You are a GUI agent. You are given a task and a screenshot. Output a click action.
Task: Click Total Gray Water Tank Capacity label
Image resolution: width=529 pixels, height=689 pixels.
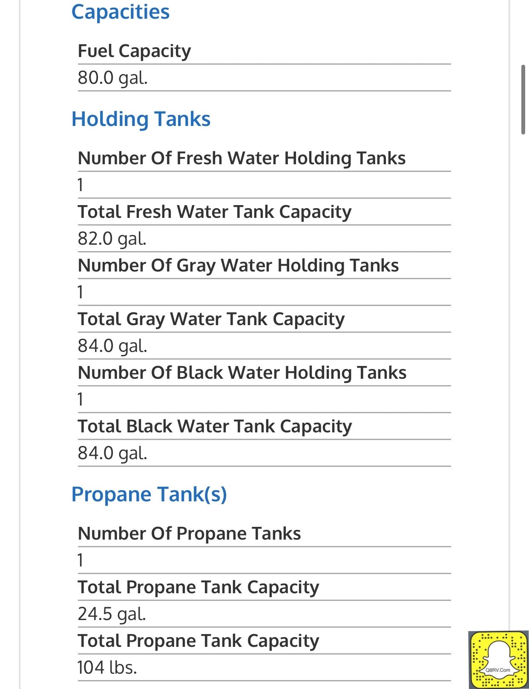pyautogui.click(x=211, y=319)
